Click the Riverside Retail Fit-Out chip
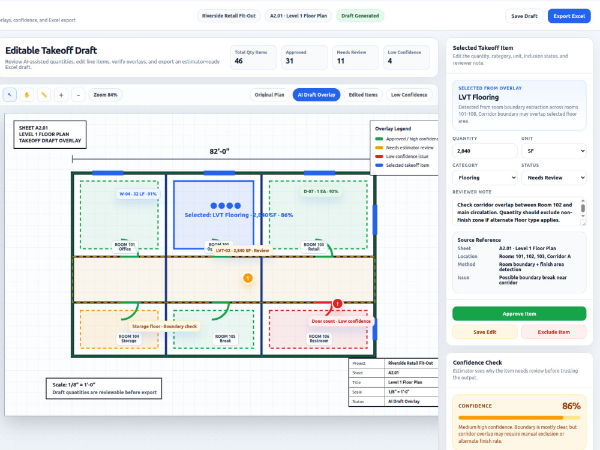Viewport: 600px width, 450px height. (x=229, y=16)
